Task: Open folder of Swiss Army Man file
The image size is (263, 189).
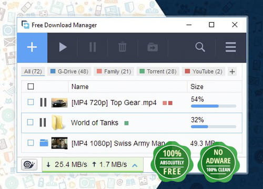Action: pos(44,143)
